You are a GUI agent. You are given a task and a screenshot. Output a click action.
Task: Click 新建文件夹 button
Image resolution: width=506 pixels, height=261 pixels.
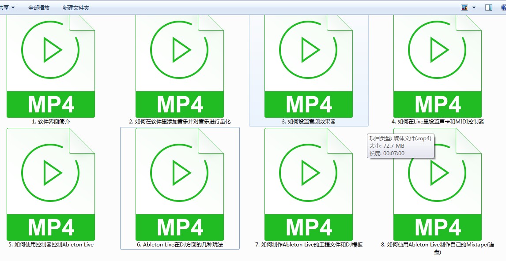pyautogui.click(x=76, y=8)
